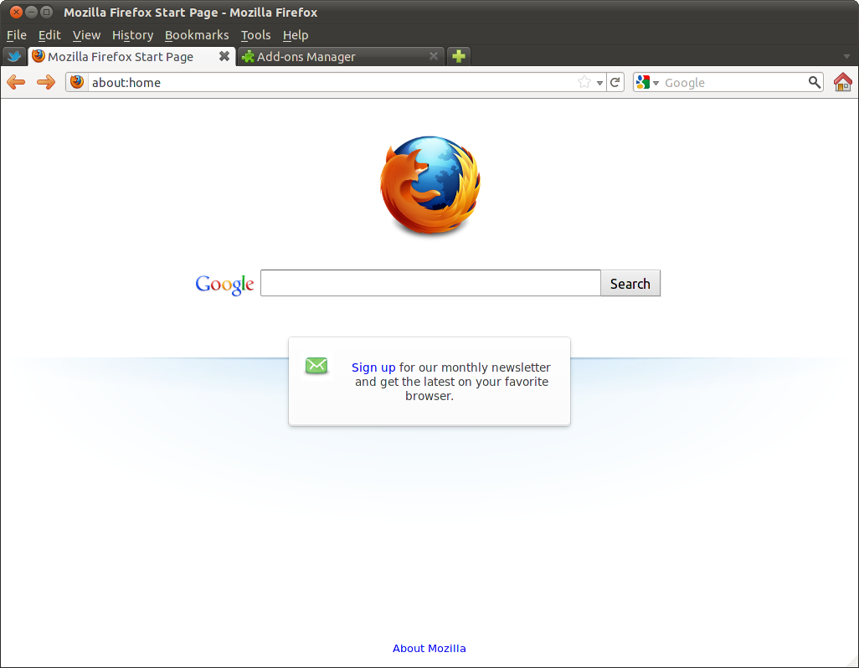Go to the home page with house icon

(x=842, y=82)
